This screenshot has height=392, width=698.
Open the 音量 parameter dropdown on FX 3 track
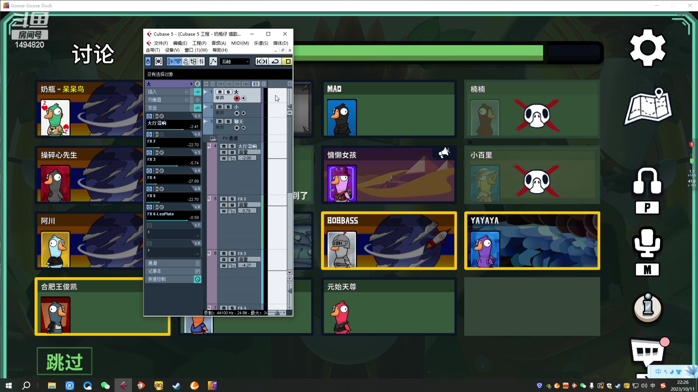coord(249,260)
